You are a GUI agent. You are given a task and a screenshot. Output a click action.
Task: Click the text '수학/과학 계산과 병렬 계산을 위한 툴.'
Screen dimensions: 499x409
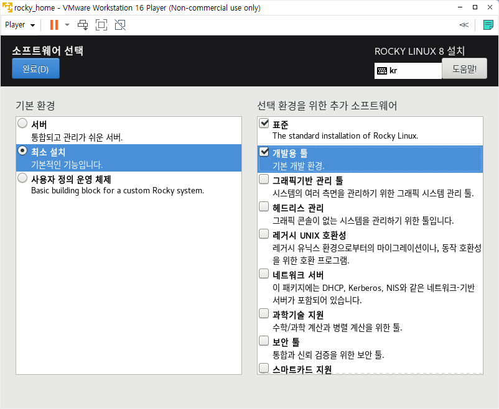[x=337, y=328]
